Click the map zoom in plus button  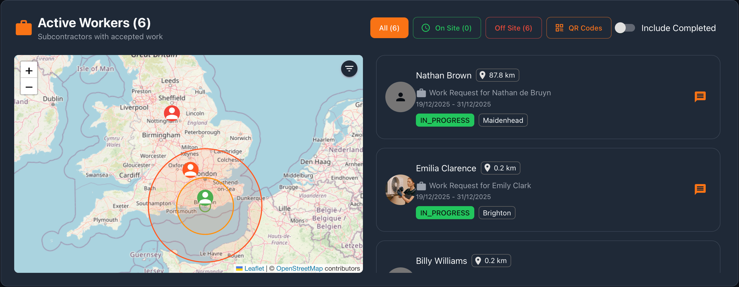[29, 71]
